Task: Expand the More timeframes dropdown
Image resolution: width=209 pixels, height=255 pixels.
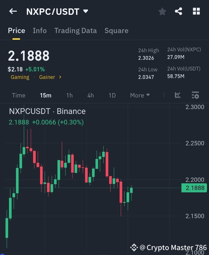Action: pyautogui.click(x=140, y=95)
